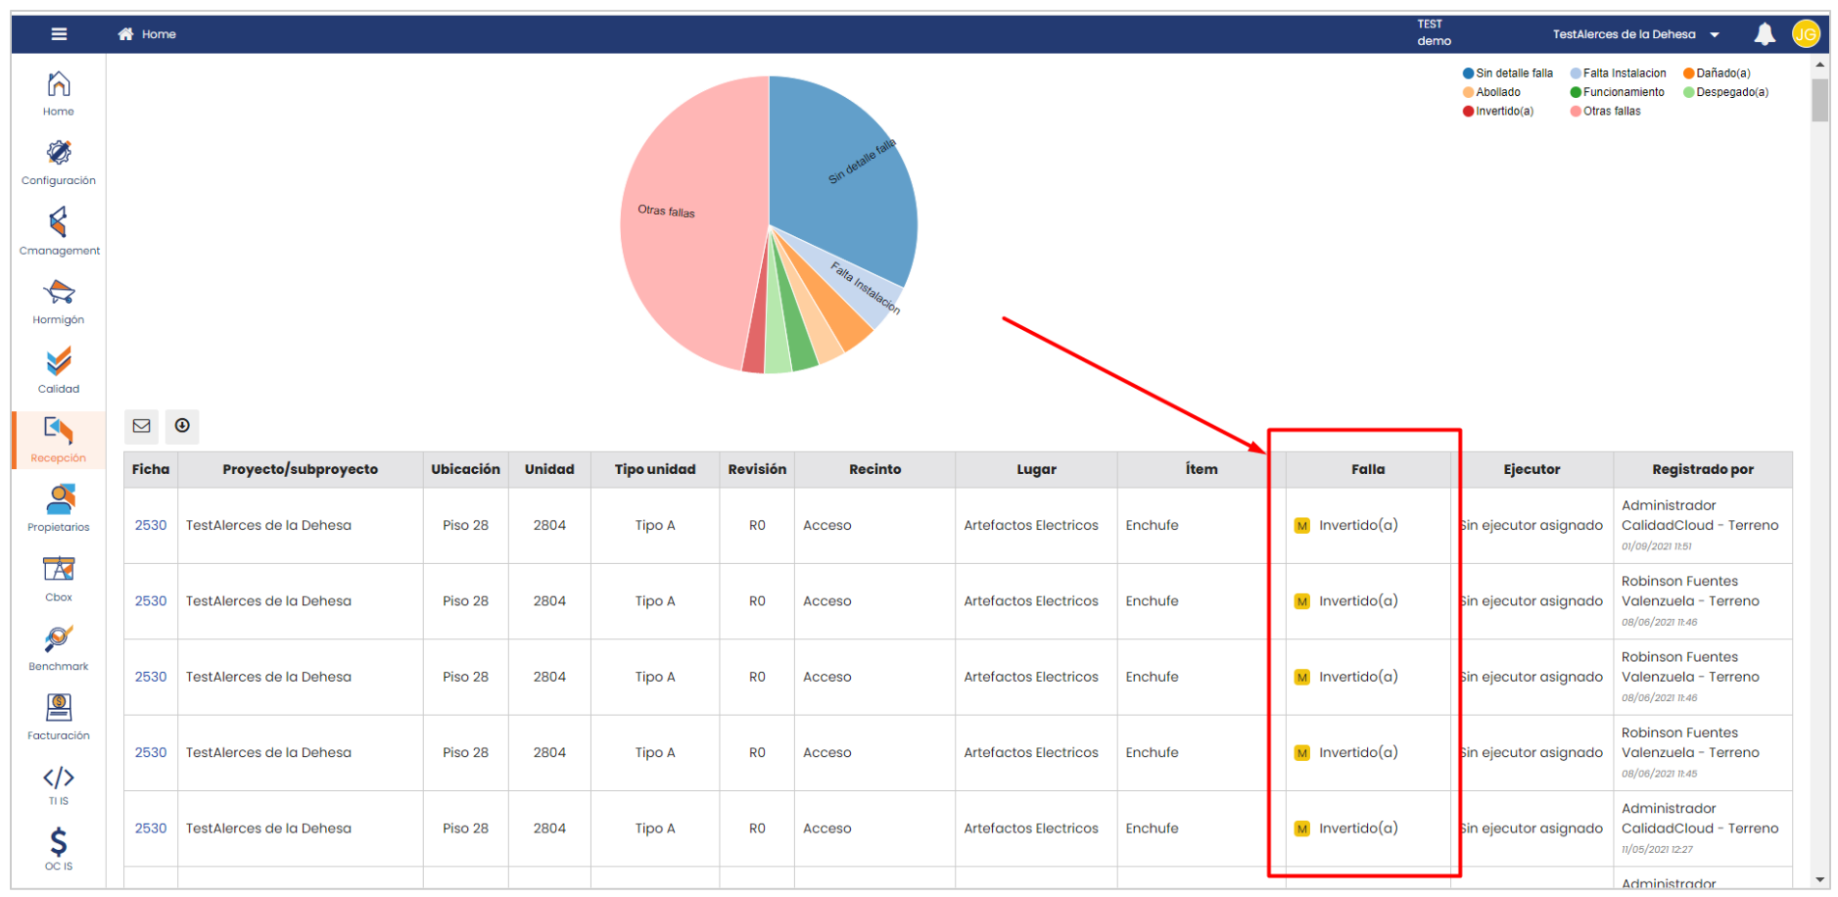Viewport: 1838px width, 897px height.
Task: Toggle the Invertido(a) legend entry
Action: click(x=1498, y=111)
